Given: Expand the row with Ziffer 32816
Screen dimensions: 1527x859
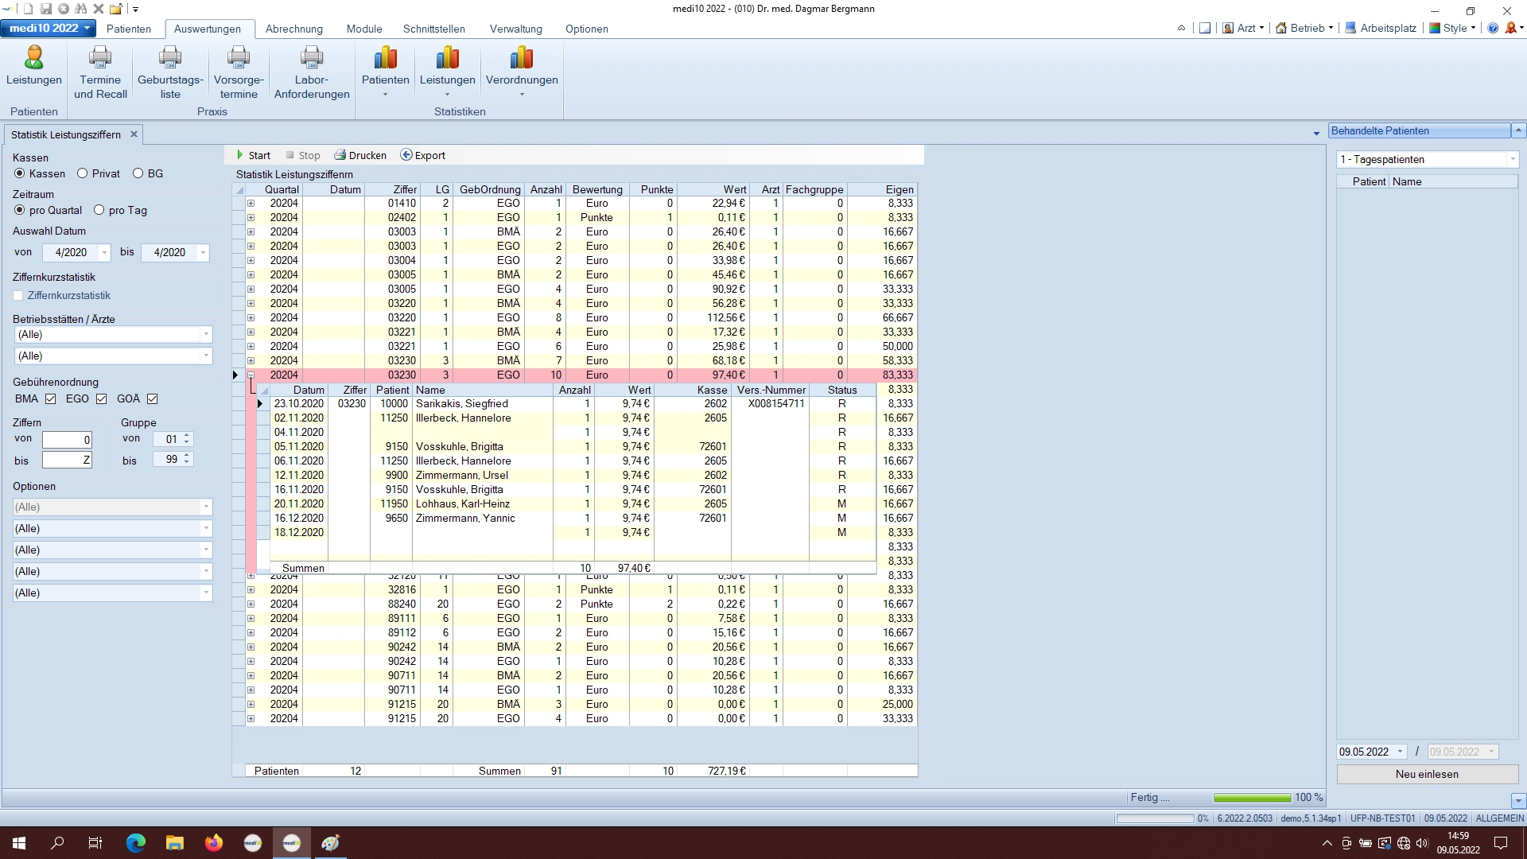Looking at the screenshot, I should tap(251, 590).
